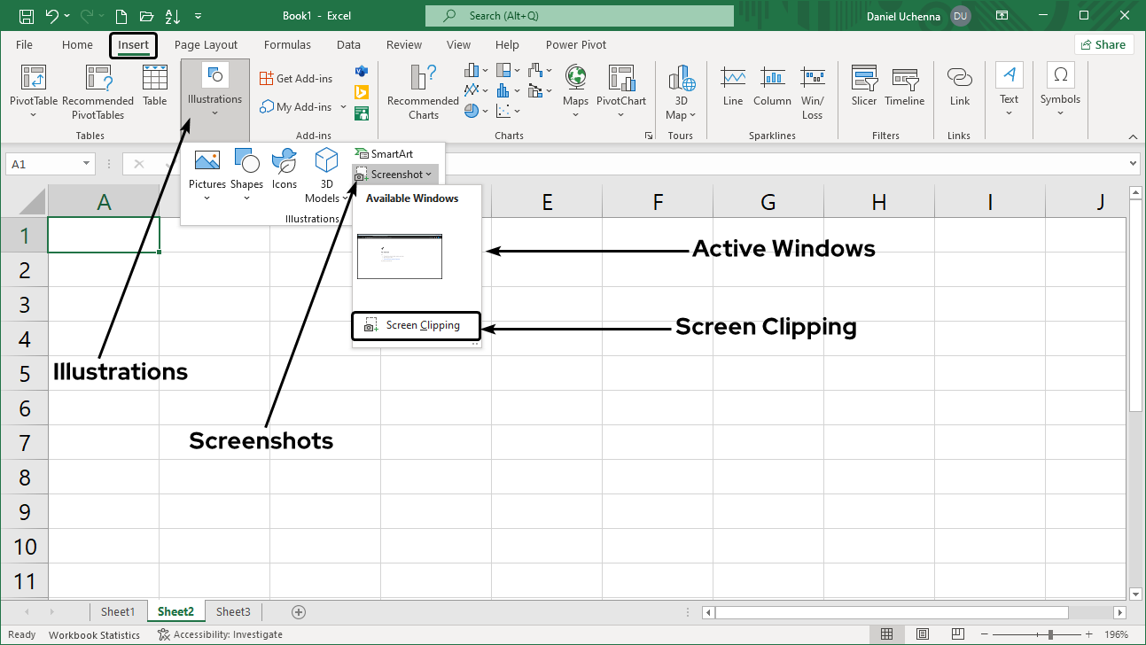Open the Formulas ribbon tab
Image resolution: width=1146 pixels, height=645 pixels.
(x=287, y=45)
